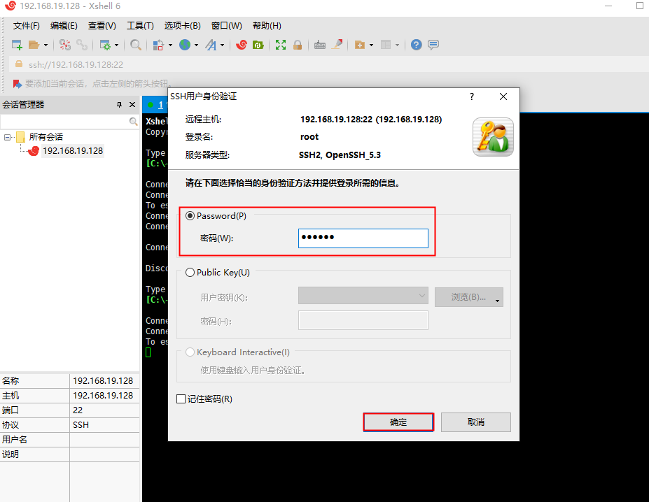This screenshot has width=649, height=502.
Task: Click the blue Help question mark icon
Action: [x=417, y=45]
